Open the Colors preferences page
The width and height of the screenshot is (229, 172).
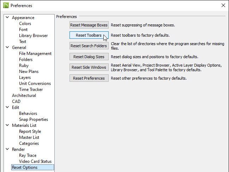click(25, 24)
